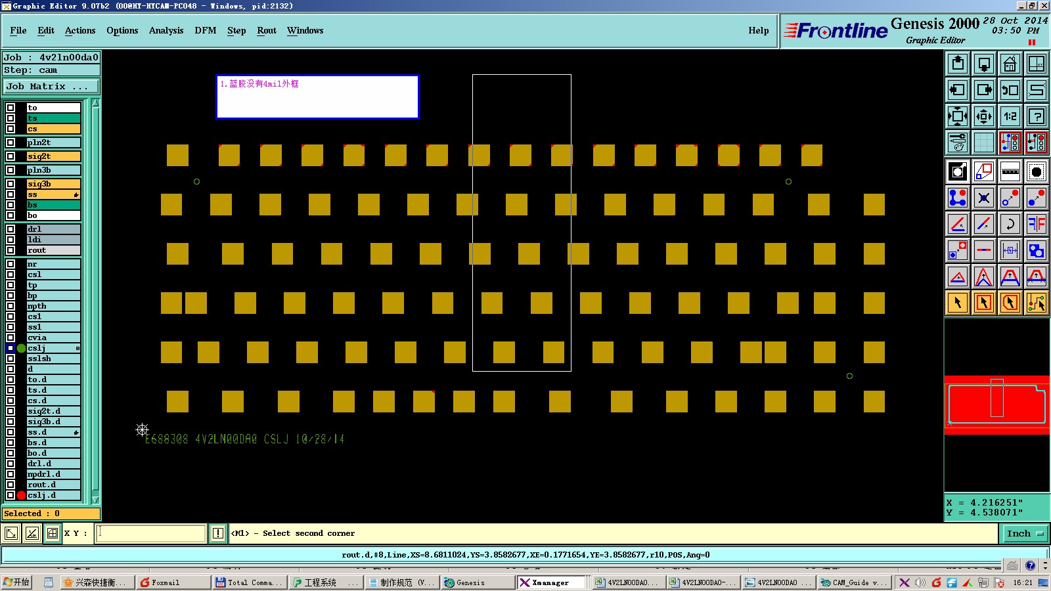Click the Total Commander taskbar button
1051x591 pixels.
(250, 582)
